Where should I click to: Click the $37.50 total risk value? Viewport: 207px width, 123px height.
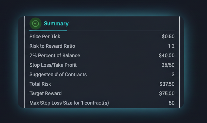click(x=167, y=84)
